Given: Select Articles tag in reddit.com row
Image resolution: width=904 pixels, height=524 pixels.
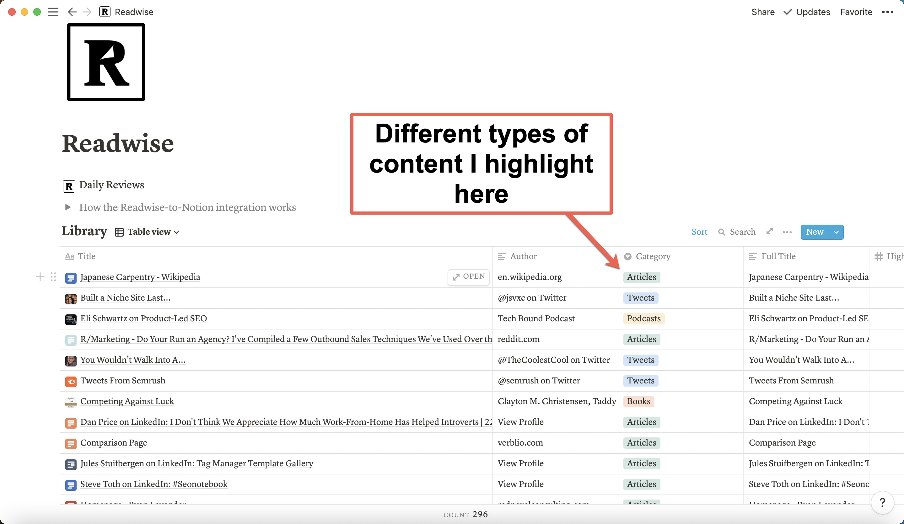Looking at the screenshot, I should coord(641,339).
